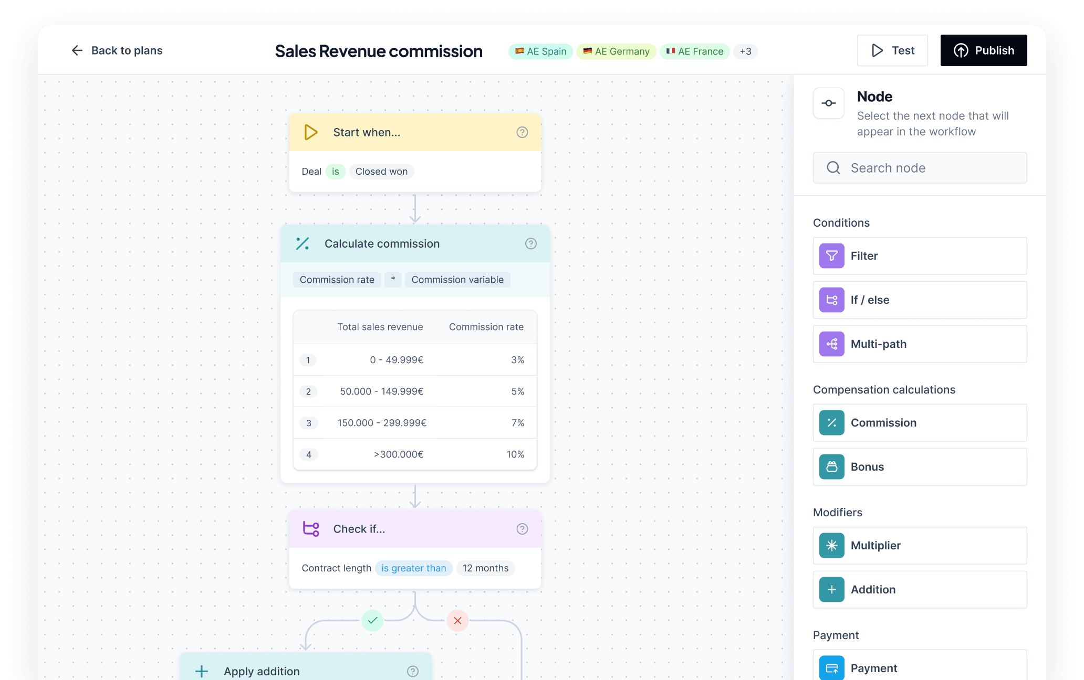Select the 'is' condition operator chip

pos(336,172)
